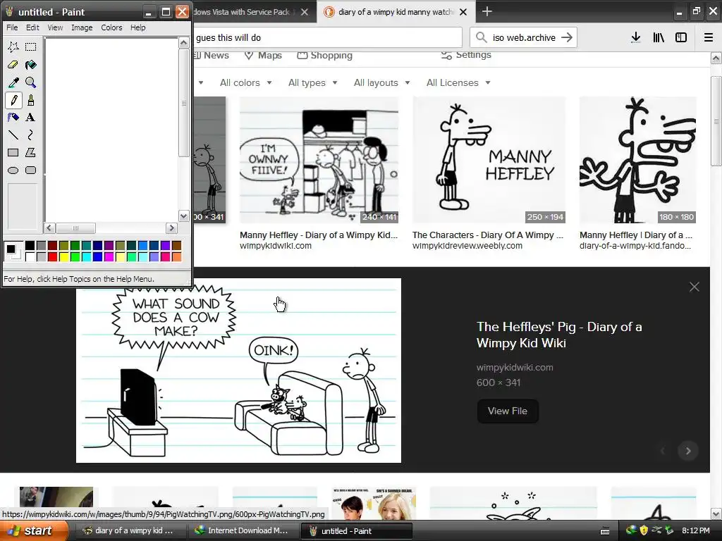Switch to the News search tab

pos(212,55)
